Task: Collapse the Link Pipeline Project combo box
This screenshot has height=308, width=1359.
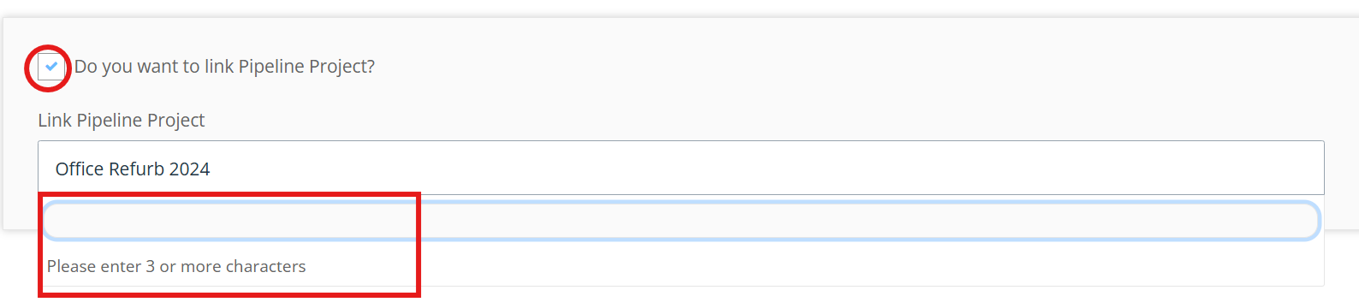Action: (x=680, y=168)
